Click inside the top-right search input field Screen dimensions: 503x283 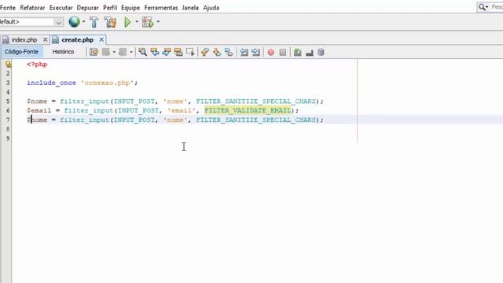coord(497,7)
